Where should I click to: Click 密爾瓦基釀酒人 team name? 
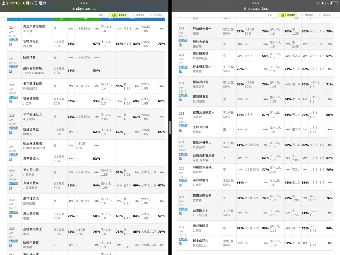[204, 112]
